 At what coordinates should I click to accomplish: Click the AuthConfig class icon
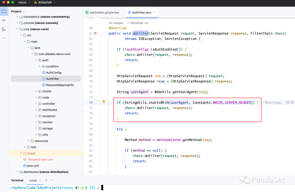point(44,73)
